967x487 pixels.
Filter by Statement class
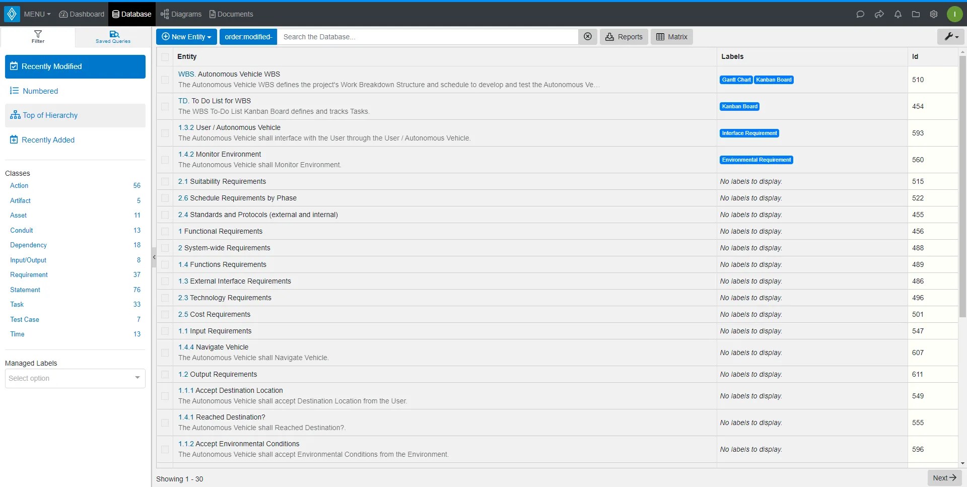[x=25, y=290]
